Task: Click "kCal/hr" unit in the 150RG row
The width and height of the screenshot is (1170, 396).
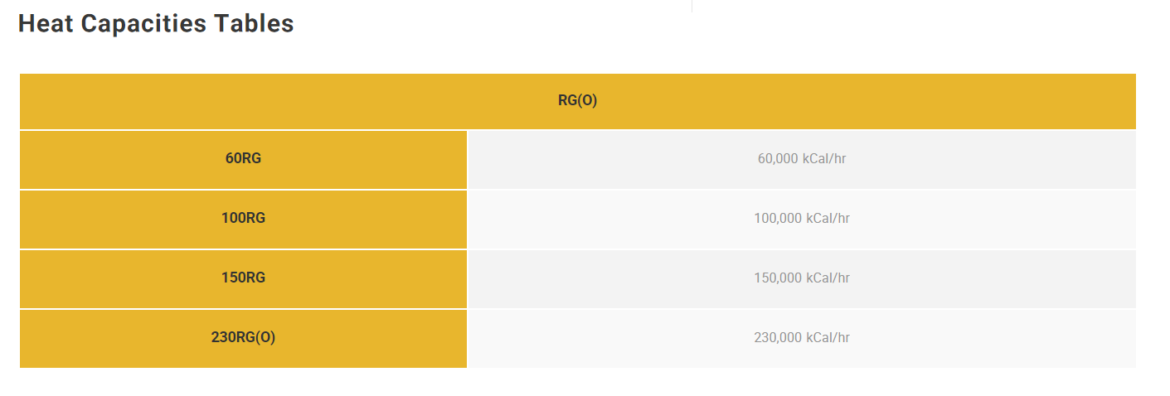Action: click(828, 278)
